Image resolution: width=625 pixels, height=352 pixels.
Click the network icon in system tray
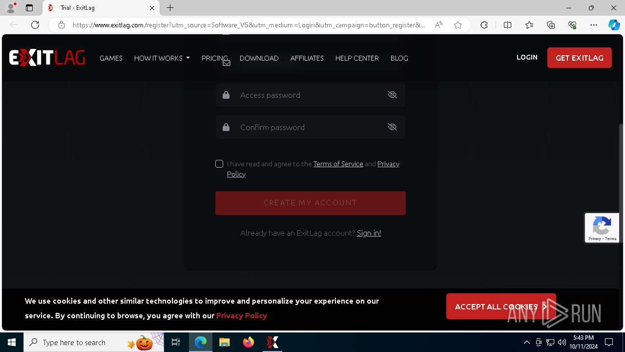pos(550,342)
